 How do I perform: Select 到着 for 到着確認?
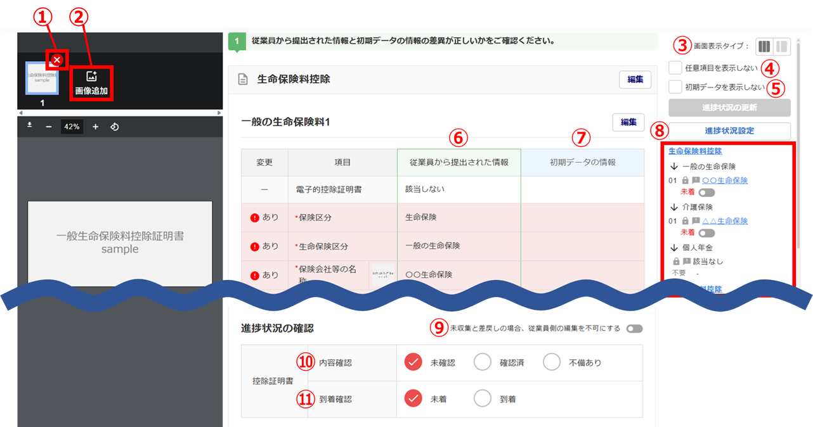click(483, 398)
